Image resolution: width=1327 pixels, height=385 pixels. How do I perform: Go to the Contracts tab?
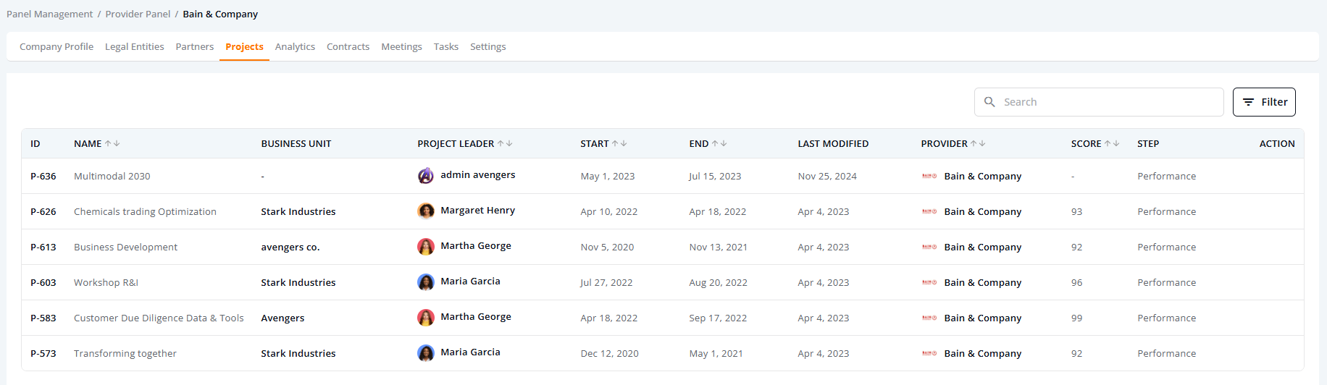tap(348, 46)
